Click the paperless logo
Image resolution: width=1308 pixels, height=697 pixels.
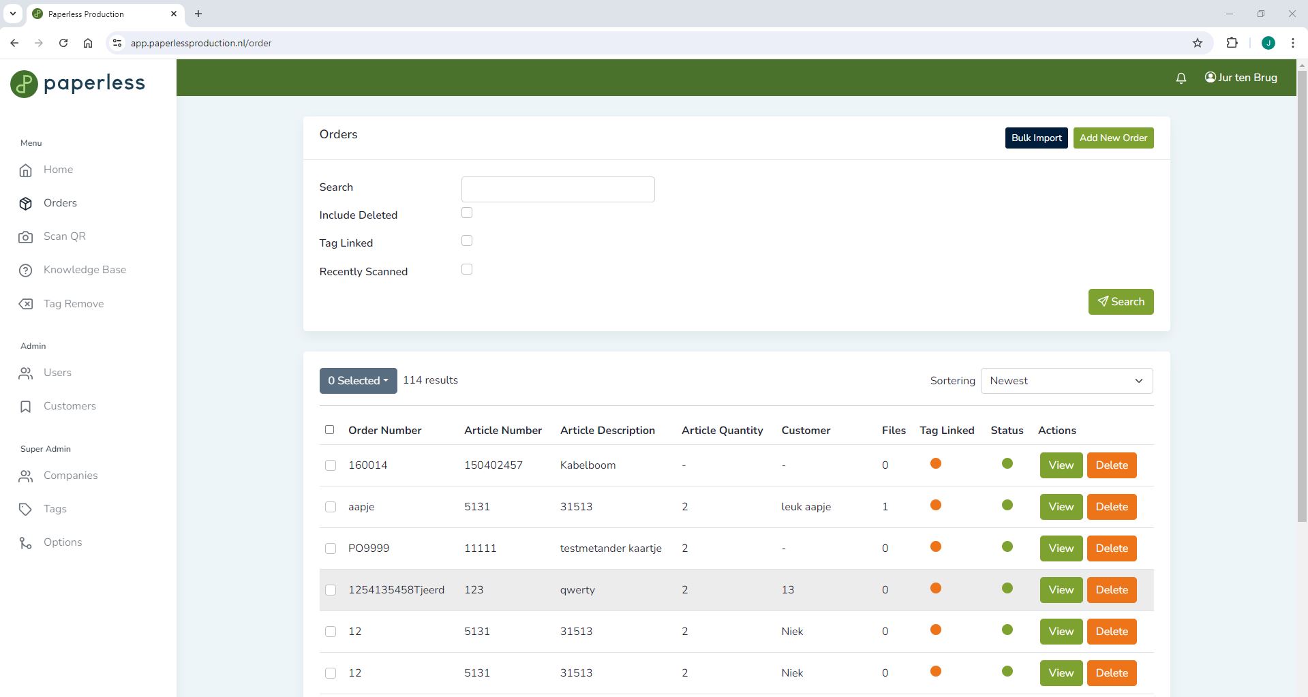pos(78,84)
